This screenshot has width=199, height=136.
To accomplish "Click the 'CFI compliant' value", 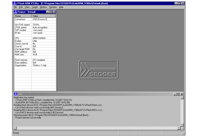I will (x=39, y=60).
